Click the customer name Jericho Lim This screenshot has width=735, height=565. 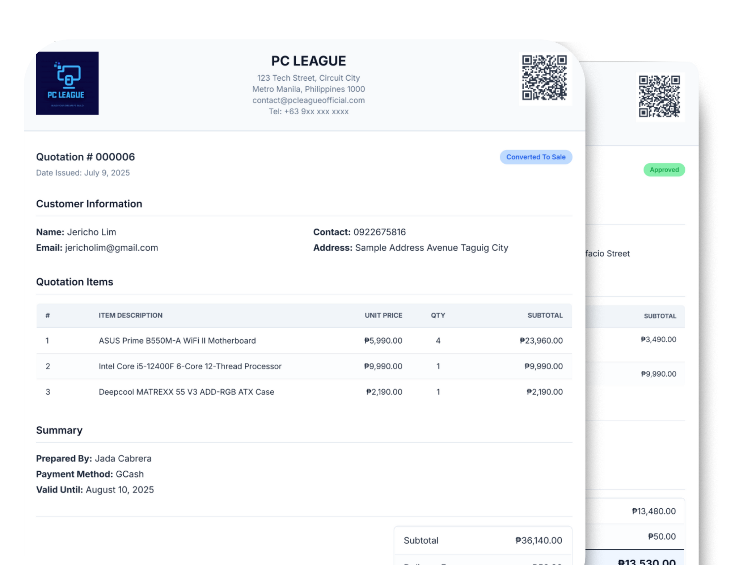(92, 232)
